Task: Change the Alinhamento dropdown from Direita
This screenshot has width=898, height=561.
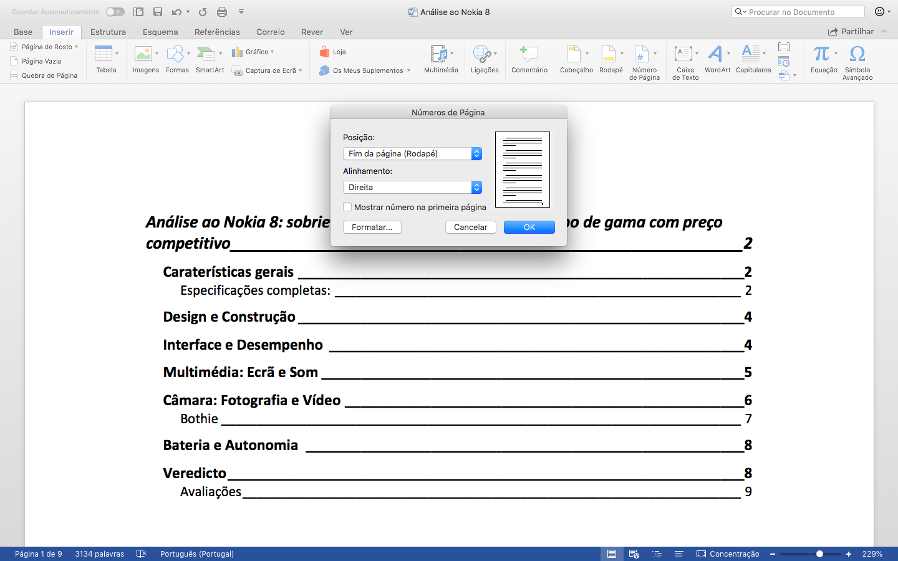Action: [x=475, y=187]
